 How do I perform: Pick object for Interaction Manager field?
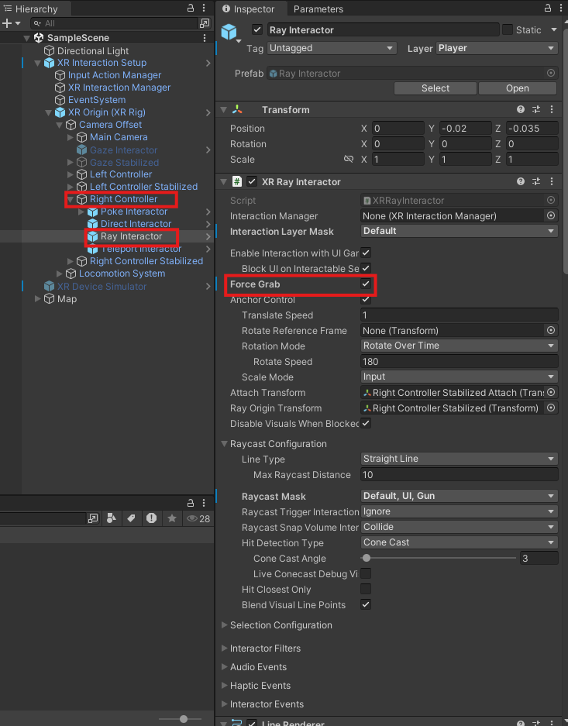point(551,215)
